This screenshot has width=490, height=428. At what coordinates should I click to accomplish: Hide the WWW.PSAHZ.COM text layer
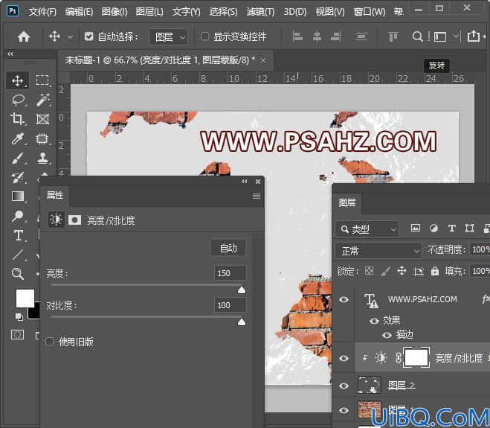344,299
